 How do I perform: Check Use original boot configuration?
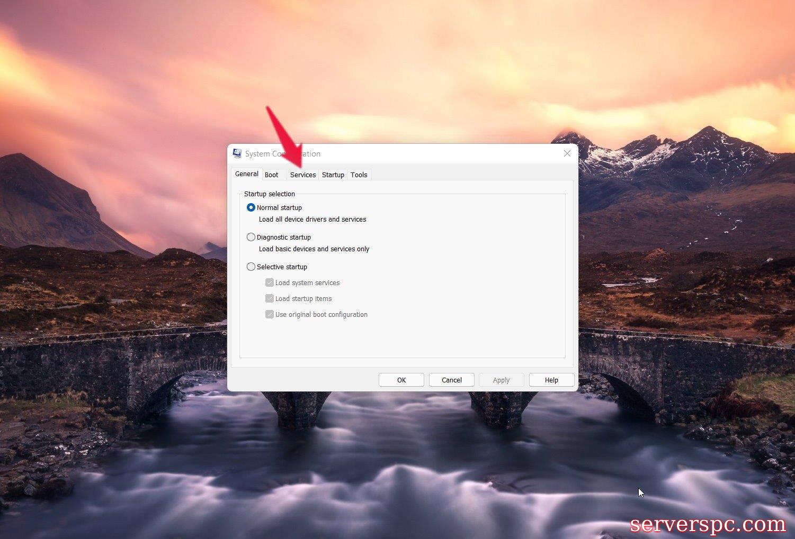tap(270, 314)
